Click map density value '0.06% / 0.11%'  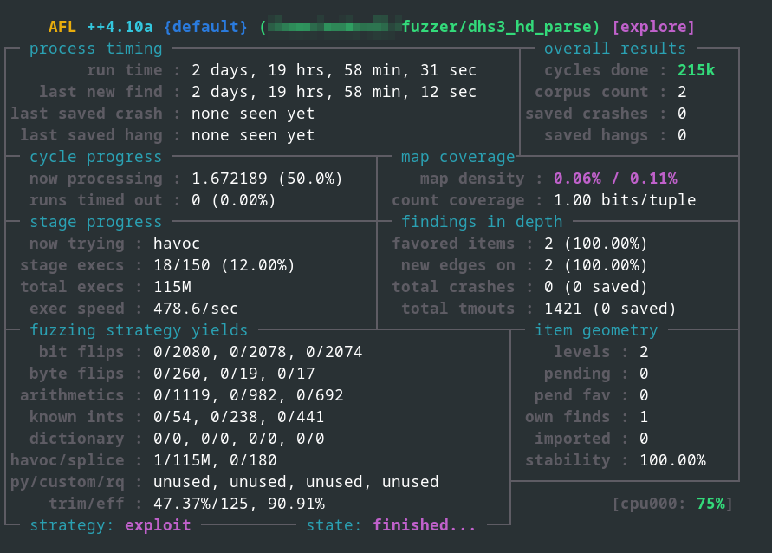pos(615,179)
